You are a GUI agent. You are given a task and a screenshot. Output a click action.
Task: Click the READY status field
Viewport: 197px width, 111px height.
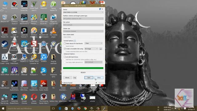point(83,72)
